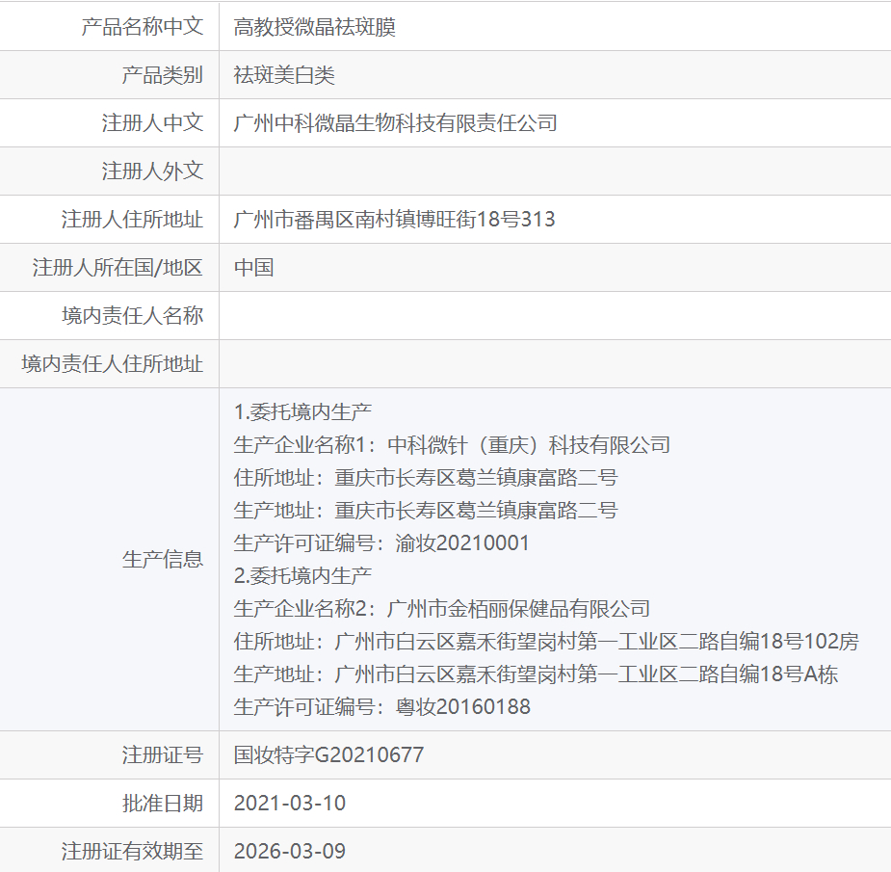Select the 注册人中文 label
The width and height of the screenshot is (891, 872).
[x=152, y=123]
